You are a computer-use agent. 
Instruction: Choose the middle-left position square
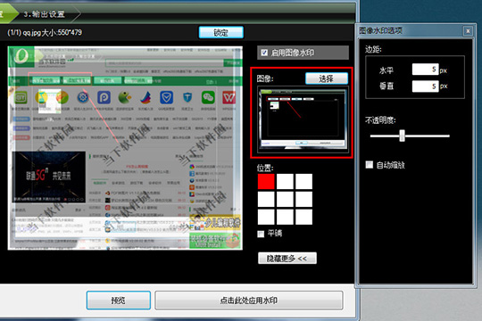[266, 199]
